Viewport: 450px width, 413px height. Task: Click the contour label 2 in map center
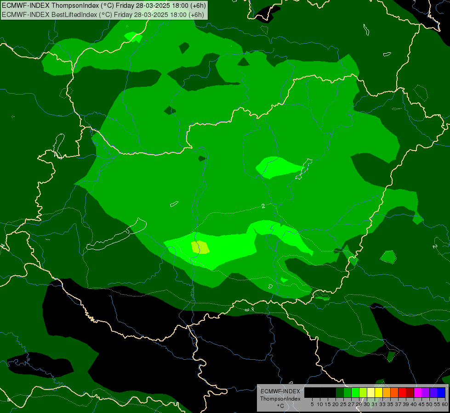pyautogui.click(x=263, y=206)
